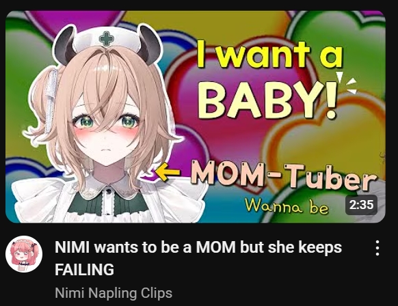
Task: Click the BABY! text on thumbnail
Action: pyautogui.click(x=267, y=101)
